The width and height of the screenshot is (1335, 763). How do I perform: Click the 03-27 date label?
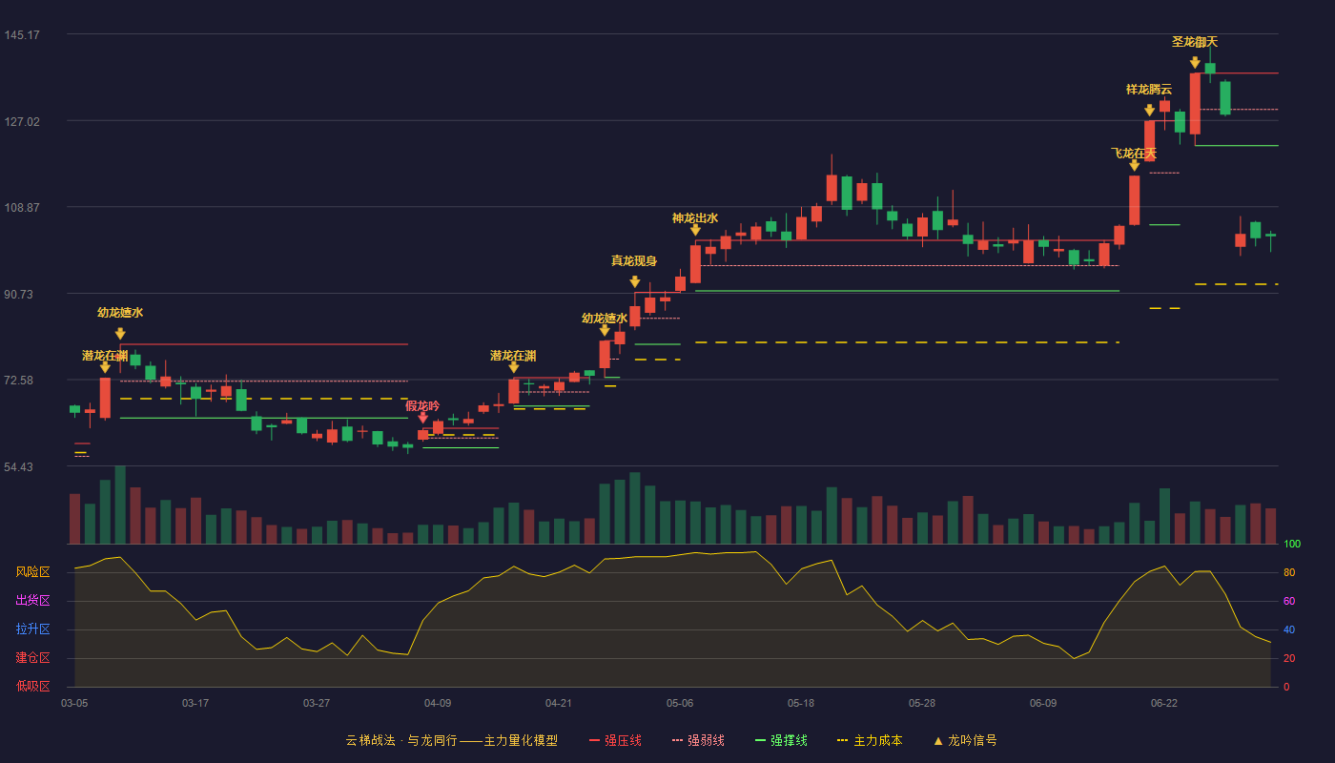(x=317, y=703)
